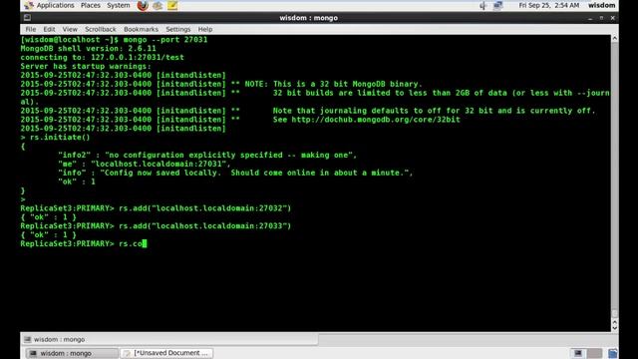Click the scrollbar up arrow

point(614,38)
